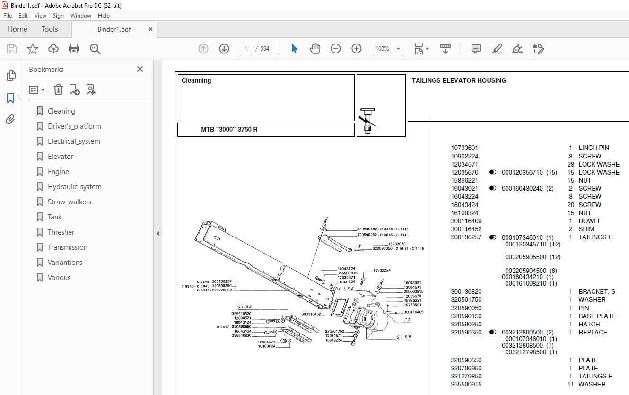Image resolution: width=629 pixels, height=395 pixels.
Task: Open the Hydraulic_system bookmark
Action: [x=75, y=187]
